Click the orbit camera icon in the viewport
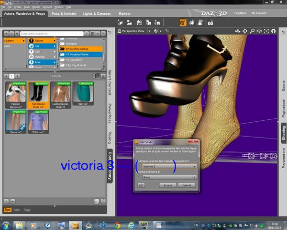Screen dimensions: 287x230 click(238, 31)
